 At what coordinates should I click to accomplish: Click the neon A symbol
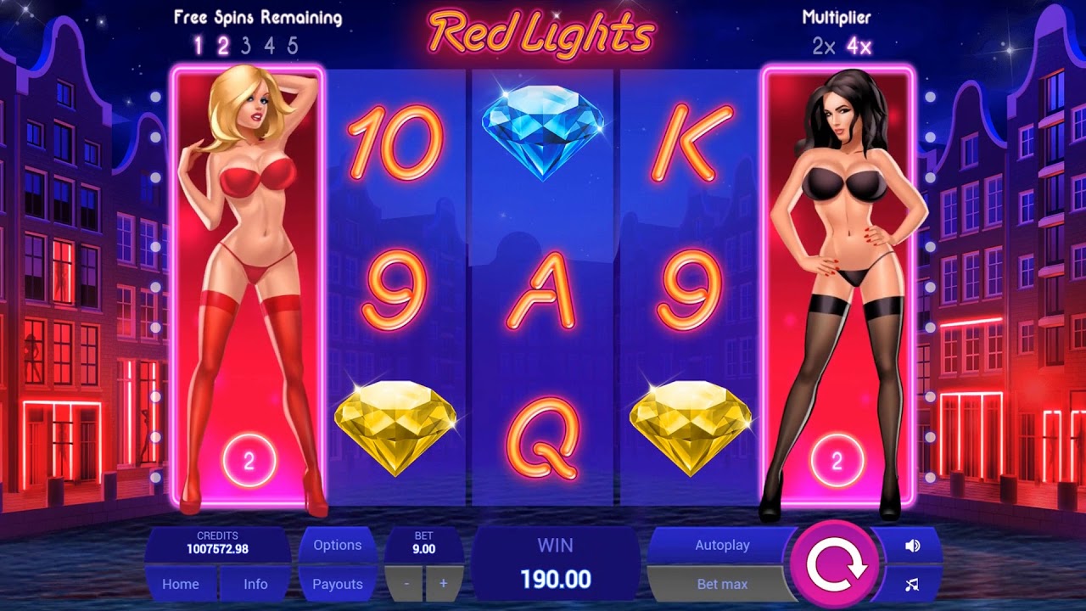coord(543,291)
